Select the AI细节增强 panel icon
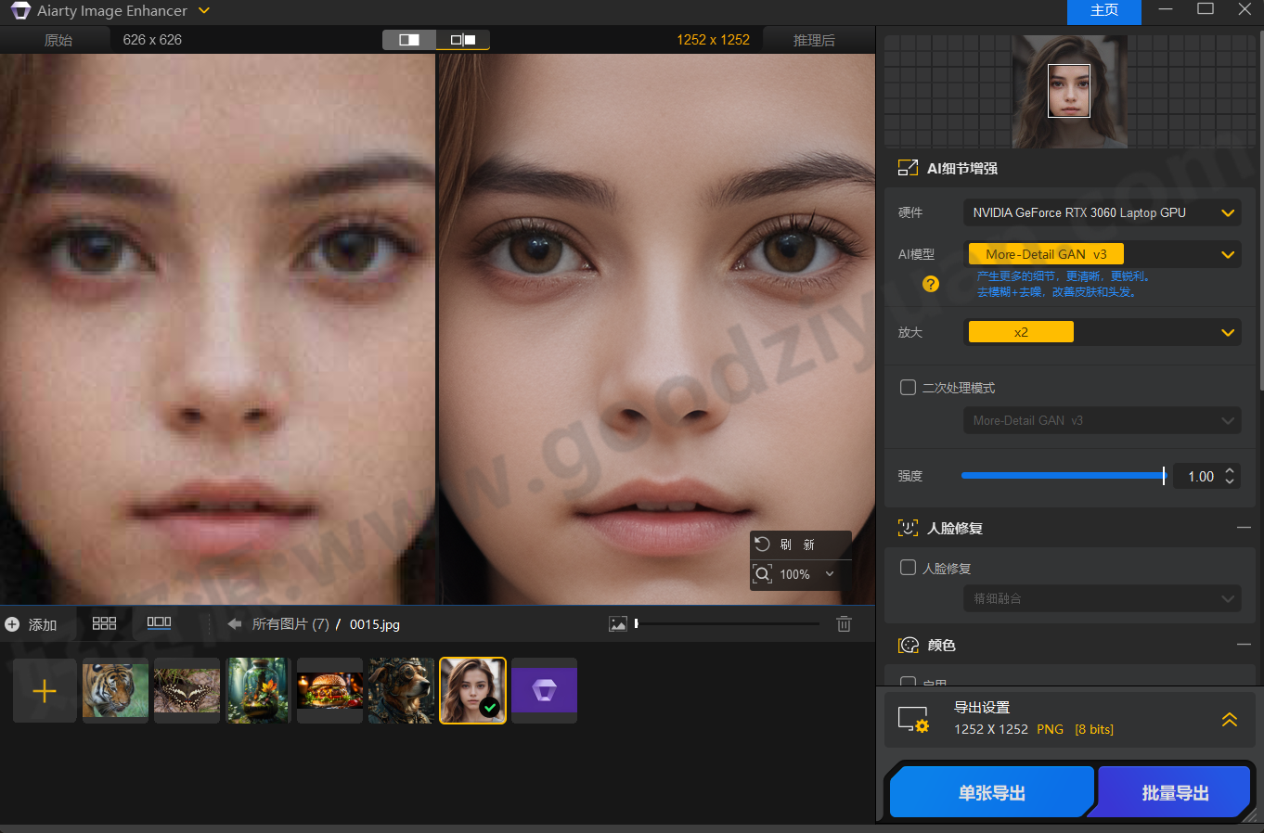This screenshot has height=833, width=1264. (907, 168)
